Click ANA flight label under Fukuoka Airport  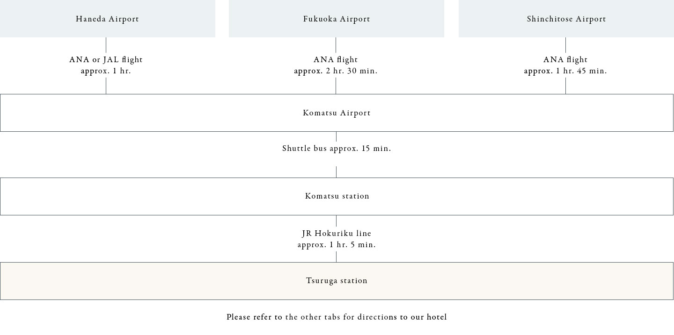pos(336,60)
